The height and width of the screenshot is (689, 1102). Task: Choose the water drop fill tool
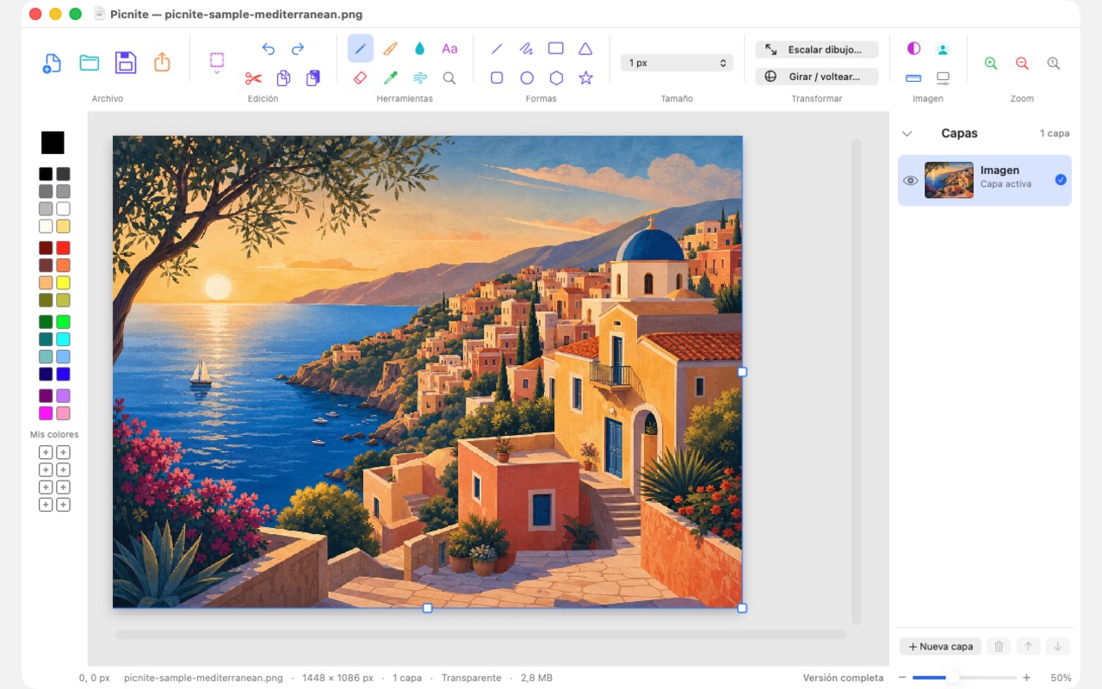point(419,49)
